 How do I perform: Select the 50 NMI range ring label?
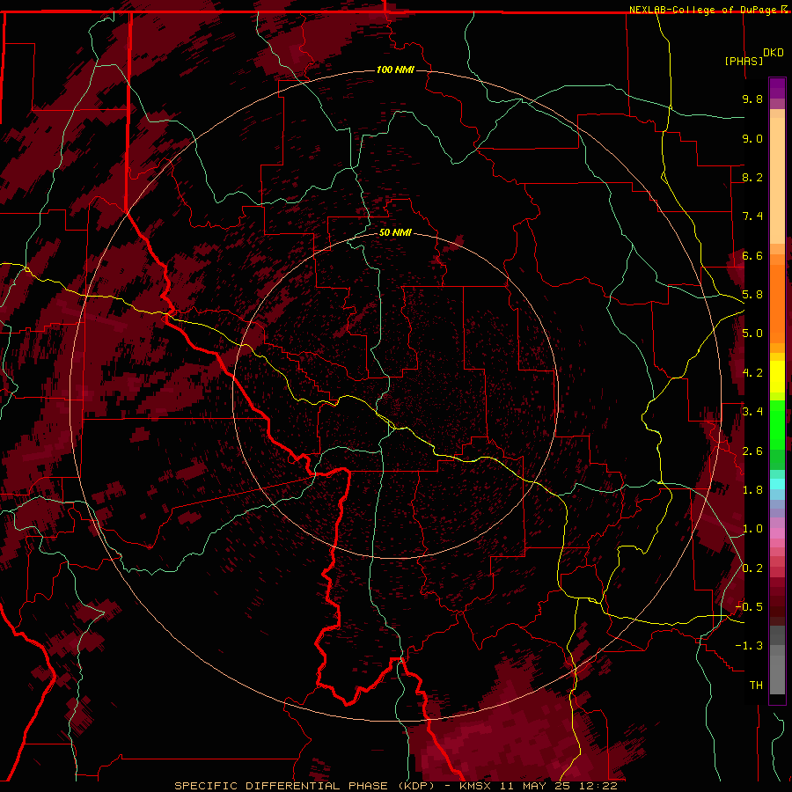tap(395, 232)
